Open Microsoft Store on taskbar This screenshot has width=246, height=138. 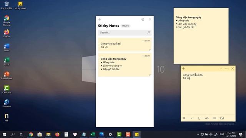[x=40, y=135]
